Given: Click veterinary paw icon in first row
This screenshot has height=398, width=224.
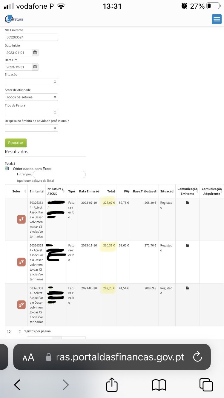Looking at the screenshot, I should pyautogui.click(x=21, y=219).
